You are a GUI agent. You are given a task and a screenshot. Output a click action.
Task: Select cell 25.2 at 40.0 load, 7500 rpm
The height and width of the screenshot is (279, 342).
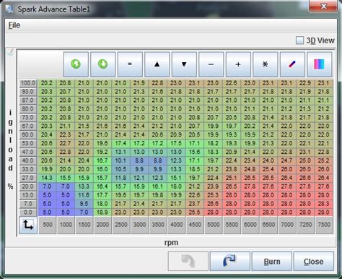(x=324, y=160)
